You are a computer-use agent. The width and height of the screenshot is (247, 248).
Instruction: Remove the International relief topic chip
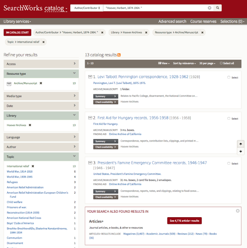[x=44, y=42]
